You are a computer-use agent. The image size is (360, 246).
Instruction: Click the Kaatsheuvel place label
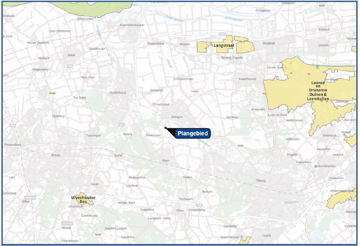pyautogui.click(x=247, y=79)
